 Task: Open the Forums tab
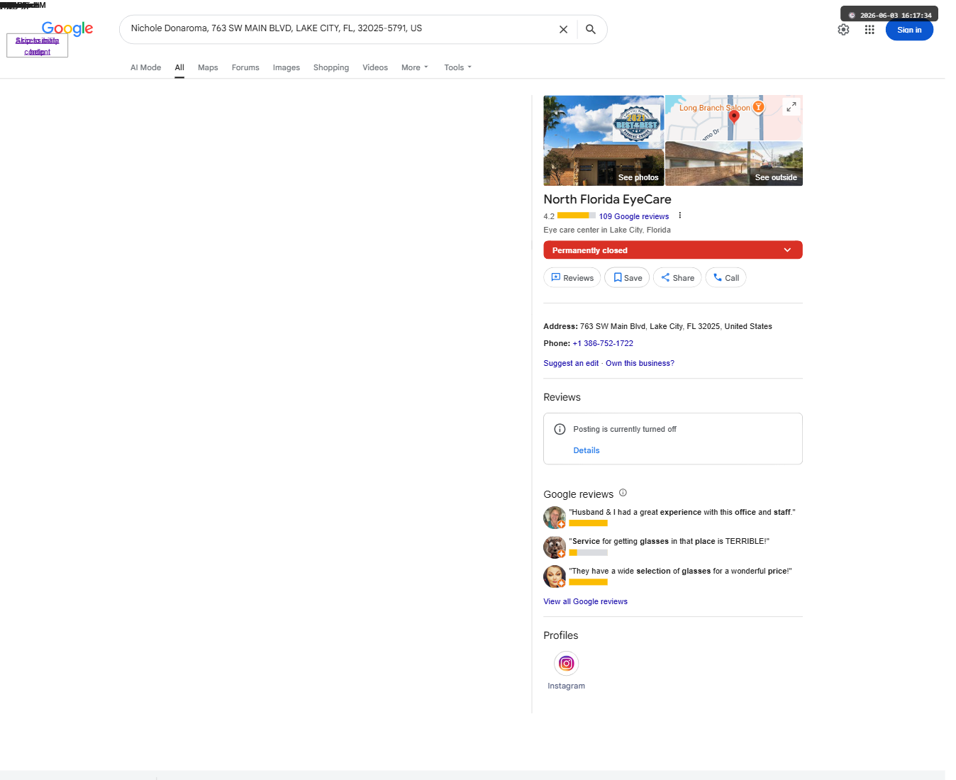pyautogui.click(x=245, y=67)
